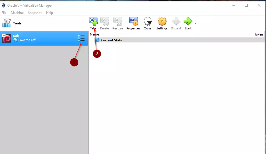Screen dimensions: 266x154
Task: Open the File menu
Action: tap(4, 13)
